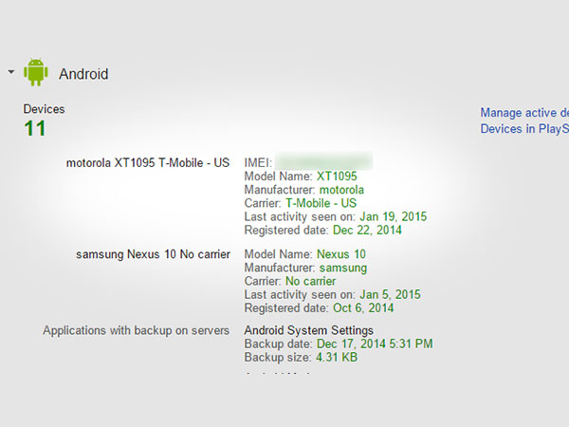
Task: Click the Android section heading
Action: tap(83, 74)
